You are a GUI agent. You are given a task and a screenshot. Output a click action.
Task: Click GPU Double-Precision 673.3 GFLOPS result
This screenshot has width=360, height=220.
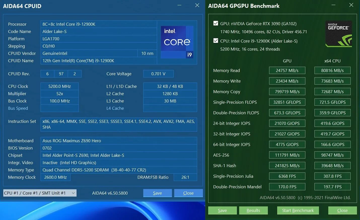[287, 113]
